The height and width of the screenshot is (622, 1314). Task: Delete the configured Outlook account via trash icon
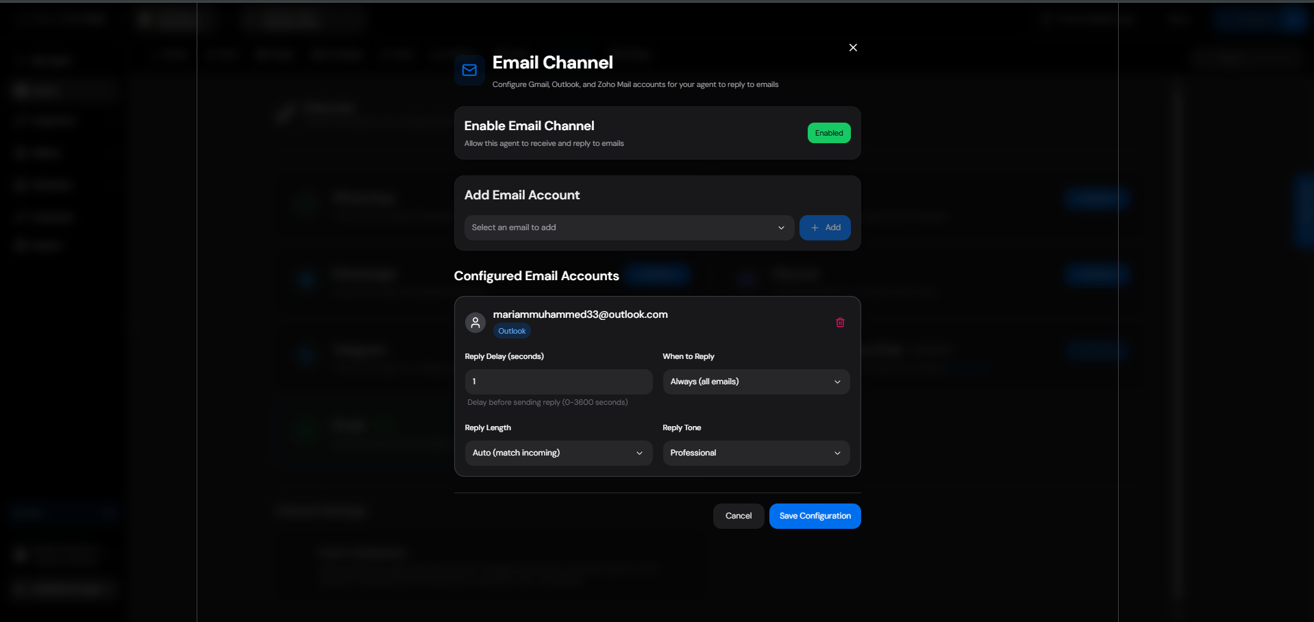(x=840, y=323)
